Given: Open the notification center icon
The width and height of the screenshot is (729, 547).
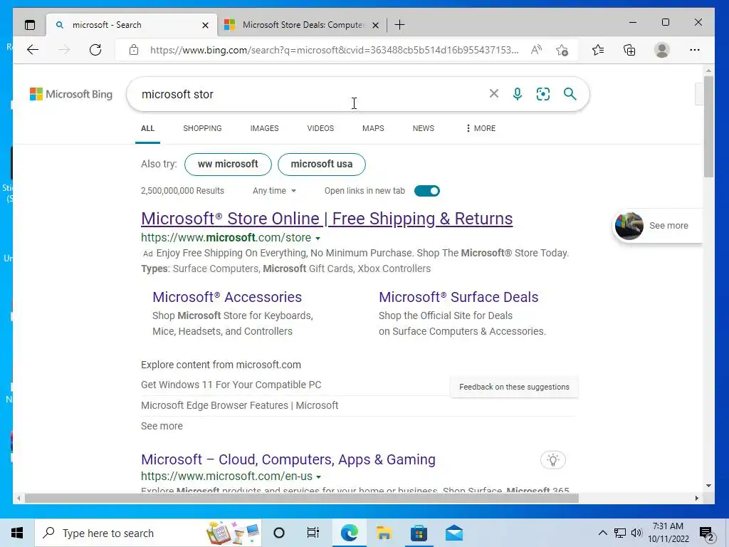Looking at the screenshot, I should click(x=707, y=533).
